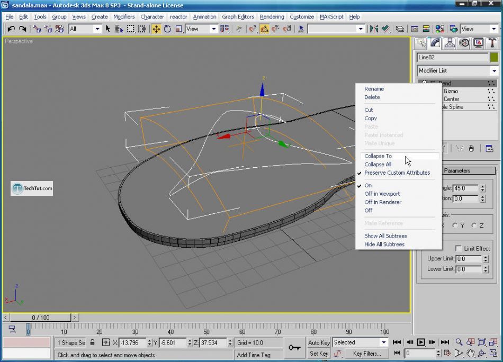The width and height of the screenshot is (503, 362).
Task: Click the object name field Line02
Action: click(x=452, y=57)
